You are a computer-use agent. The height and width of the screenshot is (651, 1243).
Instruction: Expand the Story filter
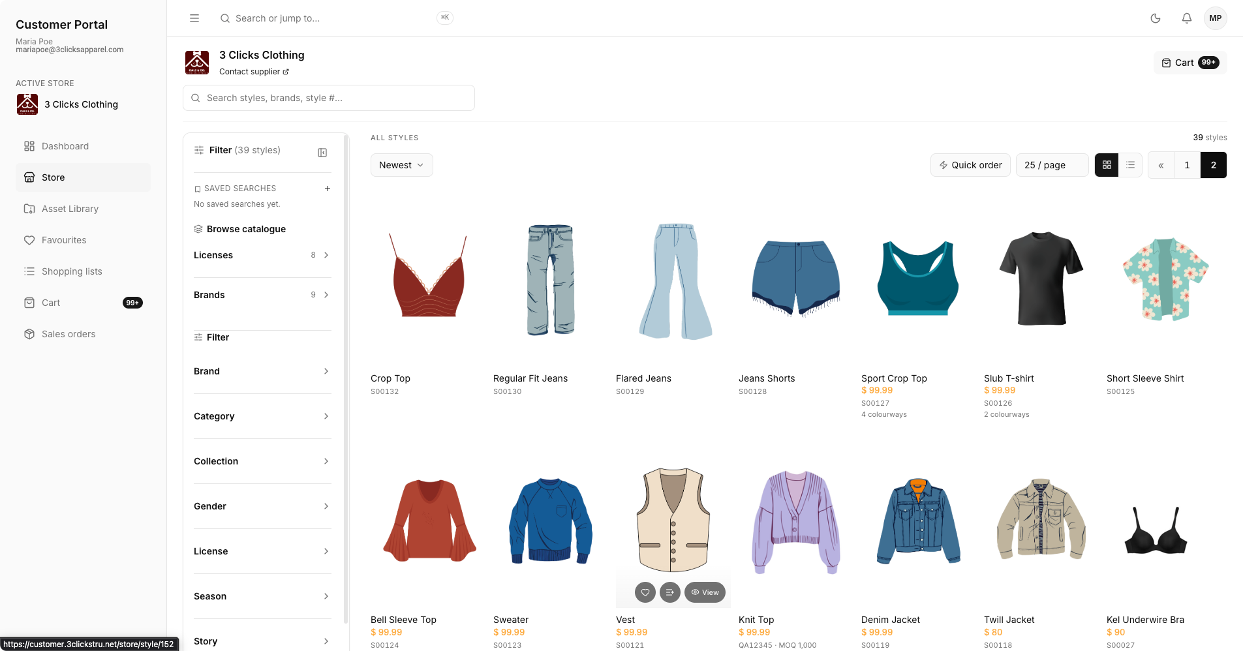coord(262,641)
